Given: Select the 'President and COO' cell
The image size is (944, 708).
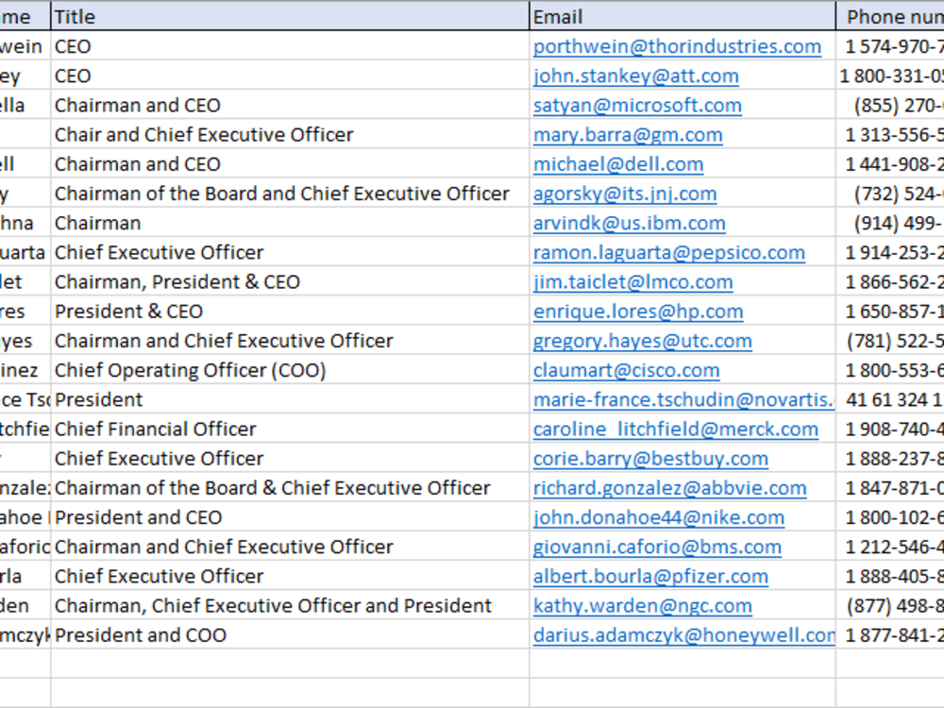Looking at the screenshot, I should point(290,635).
